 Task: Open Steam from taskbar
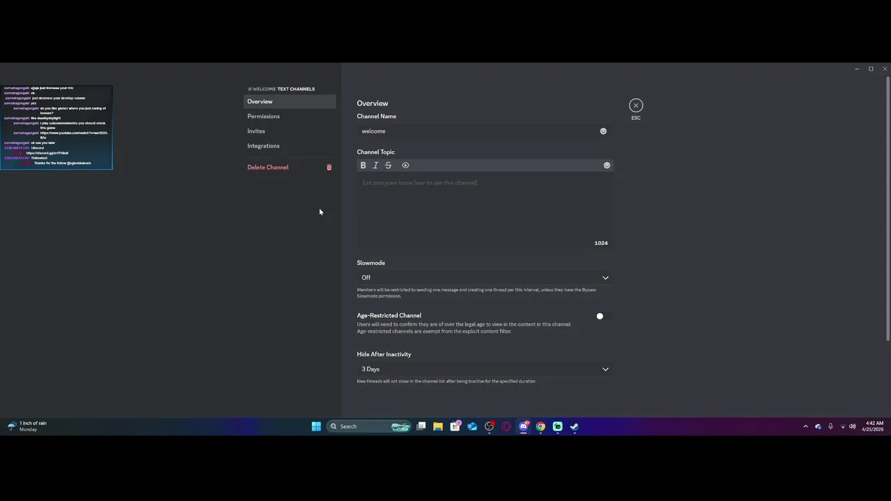pyautogui.click(x=574, y=427)
